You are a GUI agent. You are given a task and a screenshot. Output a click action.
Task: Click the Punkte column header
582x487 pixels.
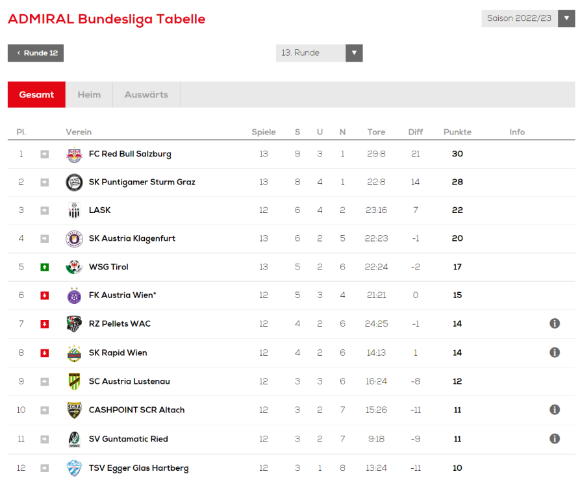(x=457, y=132)
